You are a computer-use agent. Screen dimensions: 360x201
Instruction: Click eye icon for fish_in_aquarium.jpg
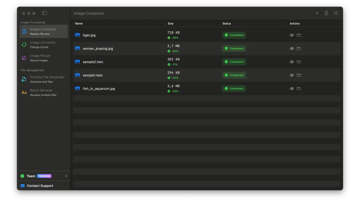click(x=292, y=89)
